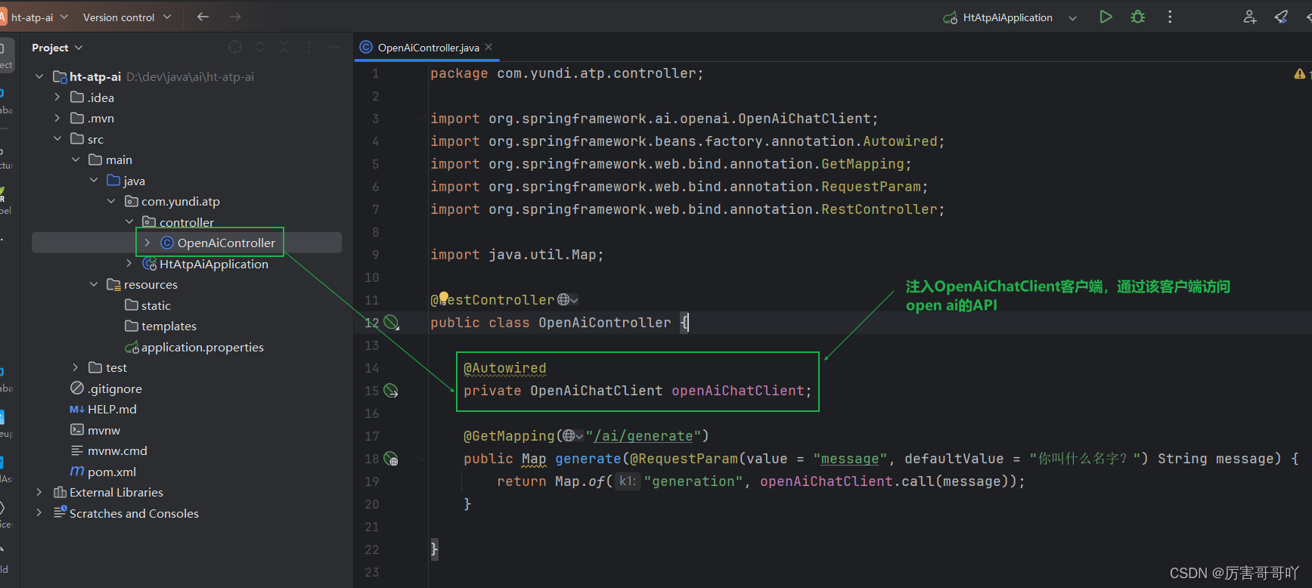
Task: Navigate back with the left arrow
Action: tap(203, 17)
